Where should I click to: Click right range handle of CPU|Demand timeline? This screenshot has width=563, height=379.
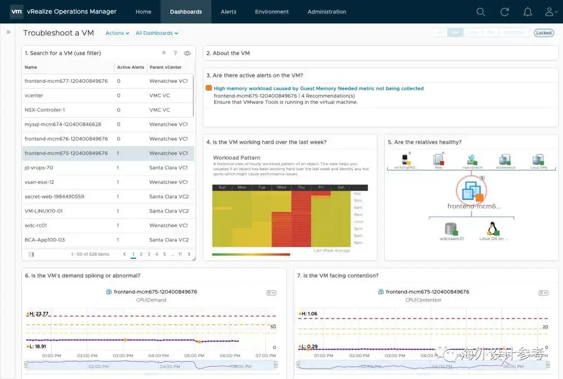click(275, 364)
